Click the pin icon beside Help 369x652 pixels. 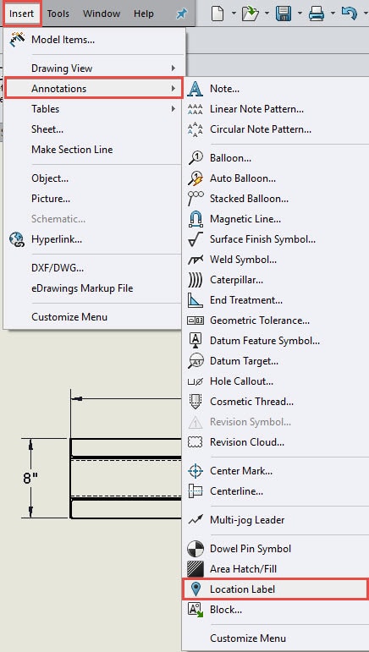[181, 14]
